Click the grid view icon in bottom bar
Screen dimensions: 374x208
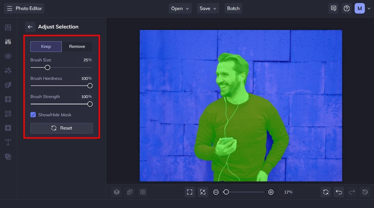143,192
